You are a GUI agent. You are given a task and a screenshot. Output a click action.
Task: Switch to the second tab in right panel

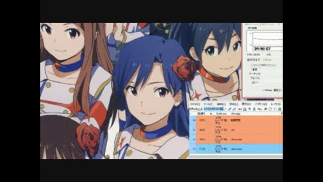[268, 24]
